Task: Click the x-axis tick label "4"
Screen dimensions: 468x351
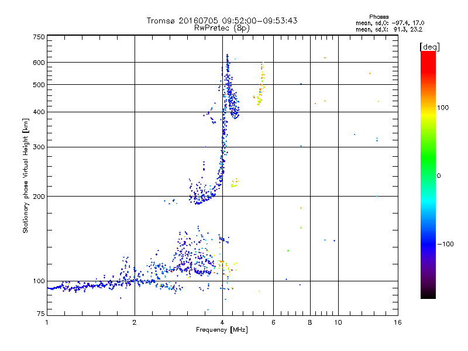Action: point(222,322)
